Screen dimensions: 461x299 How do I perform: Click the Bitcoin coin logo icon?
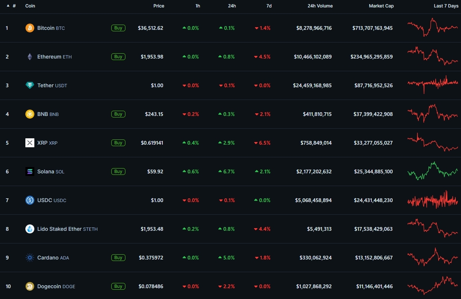coord(30,28)
